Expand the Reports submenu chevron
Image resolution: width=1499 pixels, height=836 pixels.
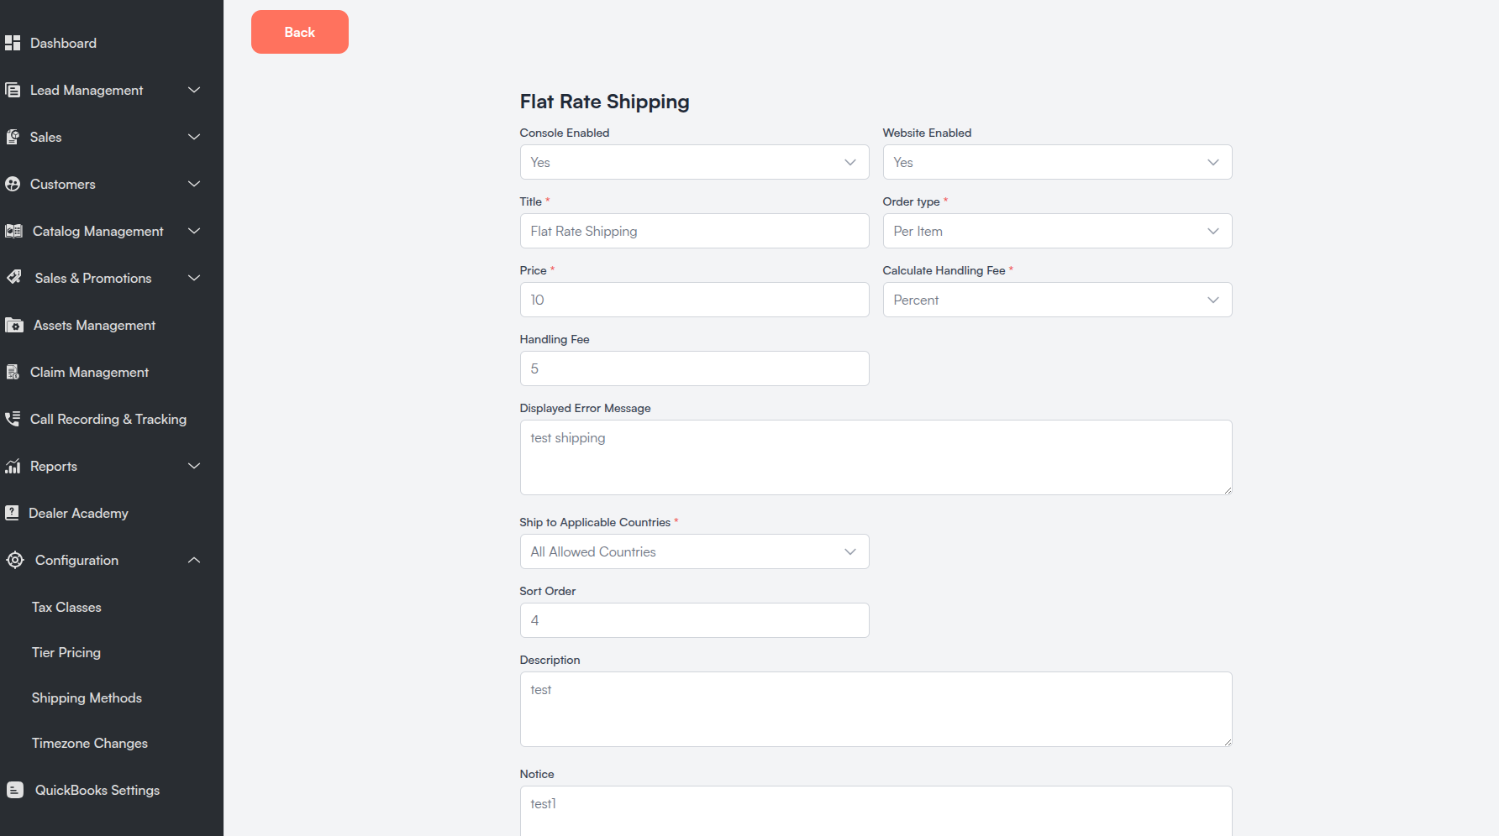point(194,466)
